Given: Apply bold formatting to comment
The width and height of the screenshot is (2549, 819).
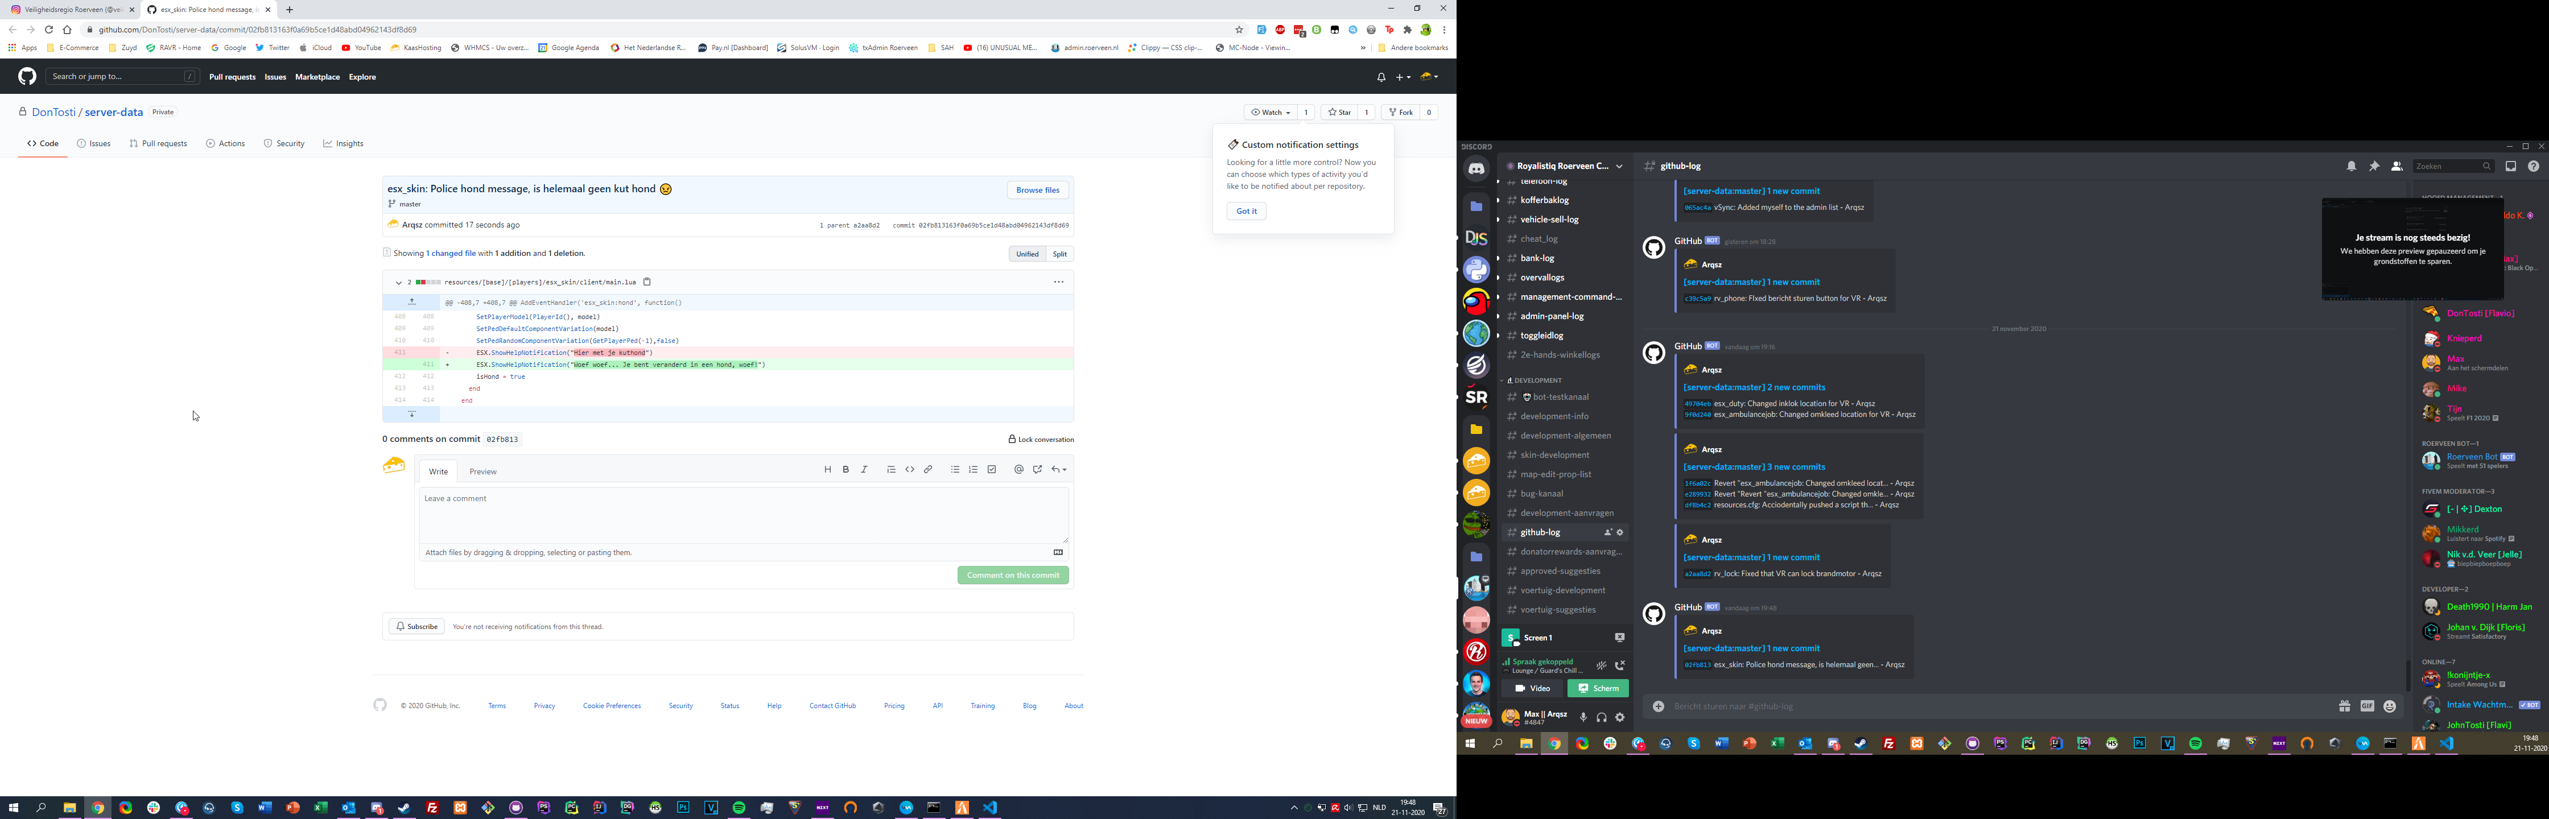Looking at the screenshot, I should pyautogui.click(x=846, y=470).
